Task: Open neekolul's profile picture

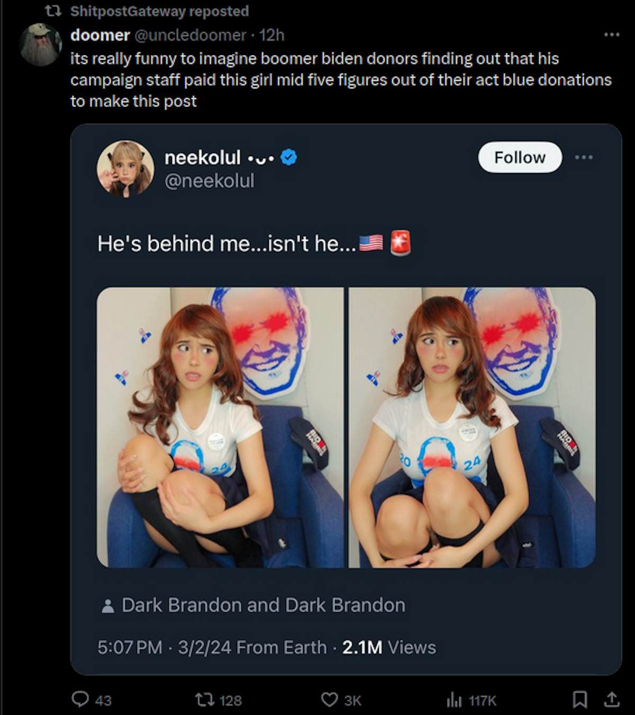Action: coord(125,169)
